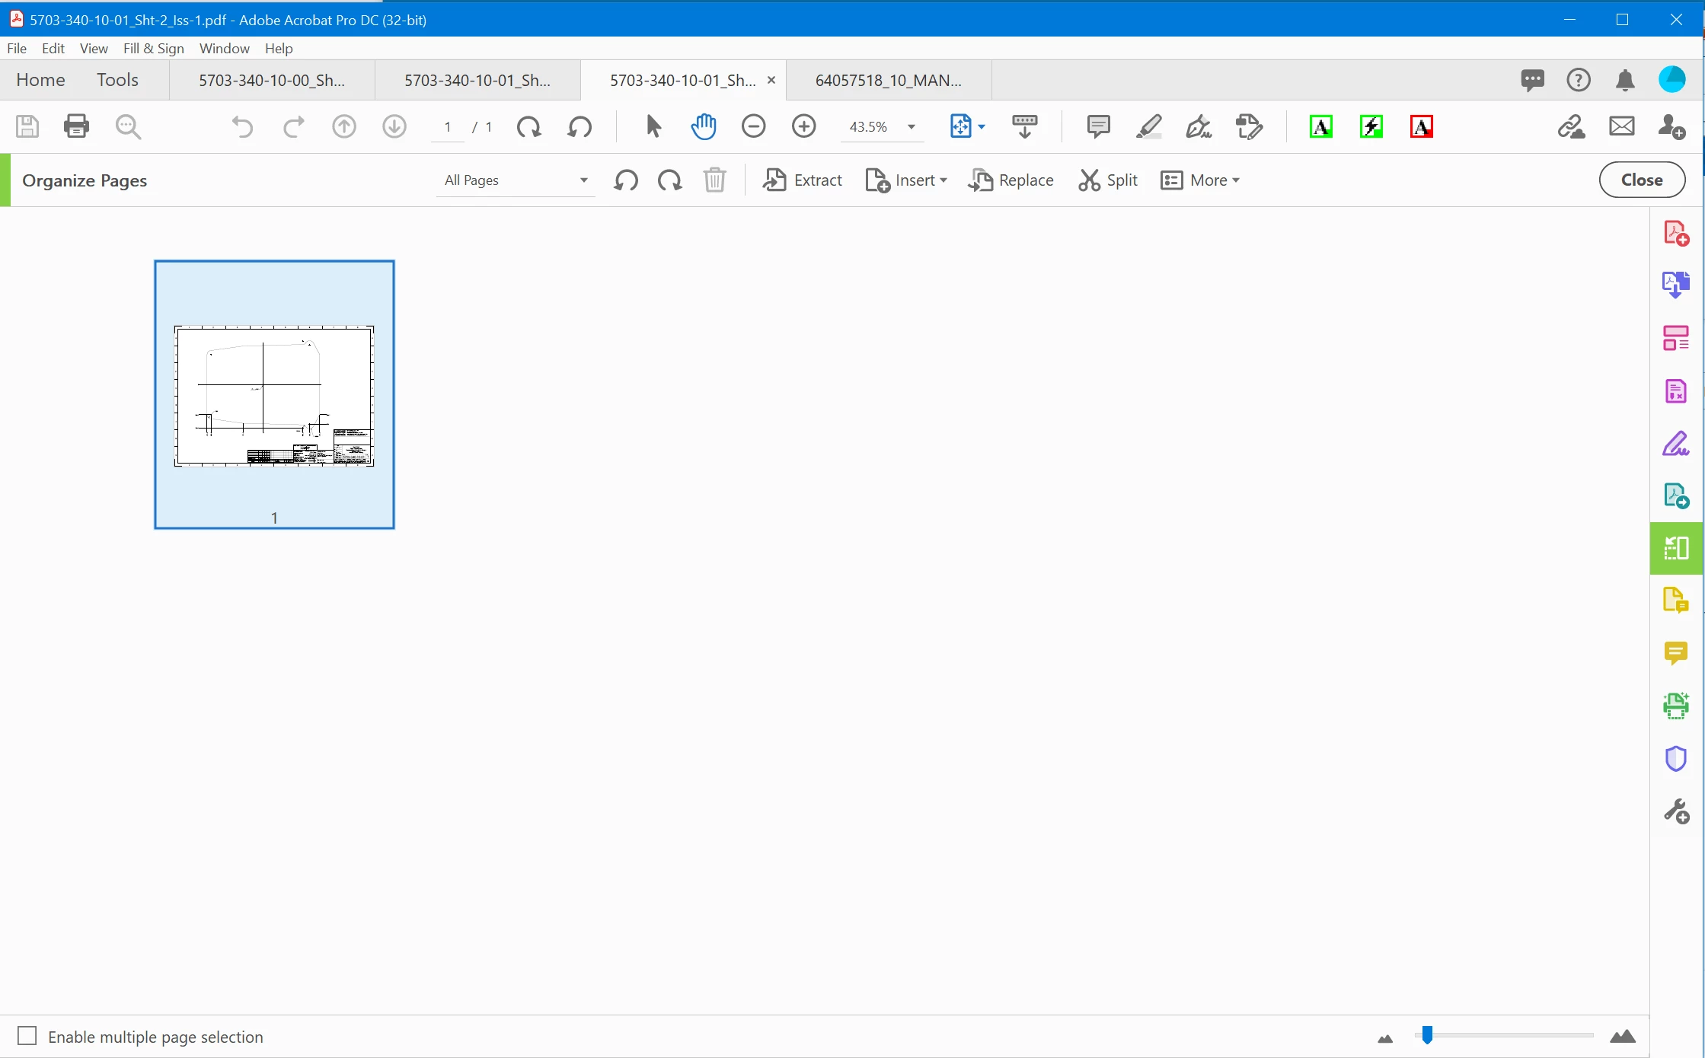Adjust the thumbnail size slider handle
Screen dimensions: 1705x1058
(x=1427, y=1034)
